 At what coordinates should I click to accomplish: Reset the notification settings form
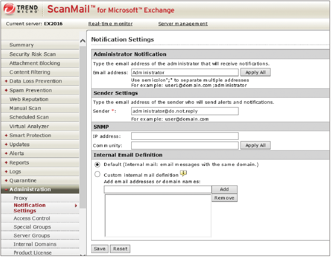(x=120, y=249)
